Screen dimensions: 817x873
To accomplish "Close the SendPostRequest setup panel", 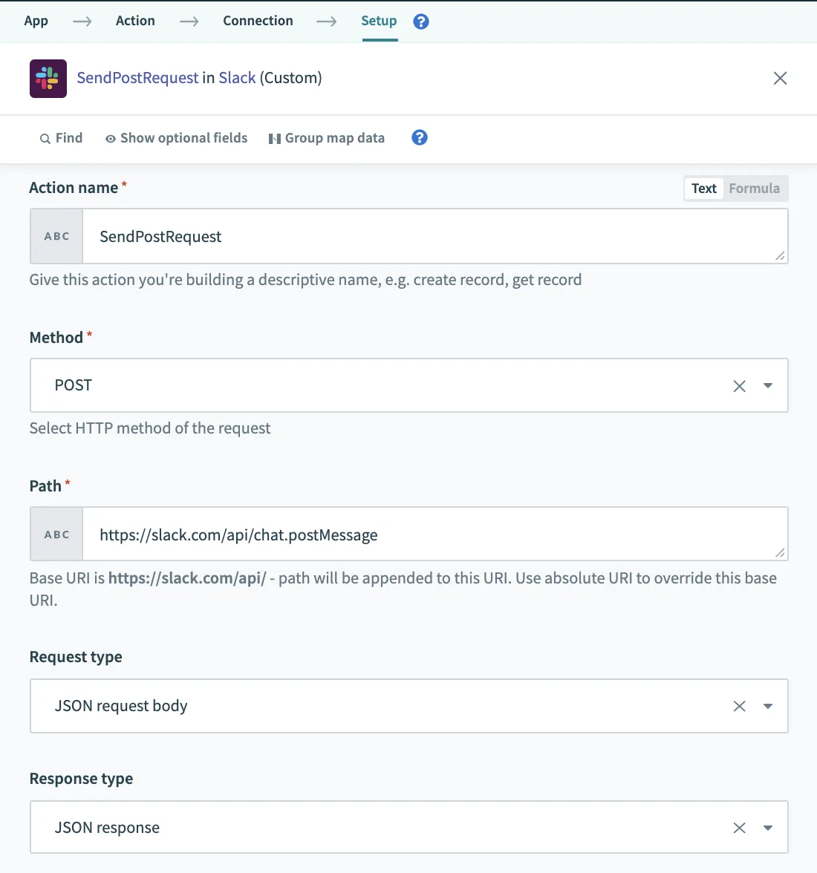I will (780, 79).
